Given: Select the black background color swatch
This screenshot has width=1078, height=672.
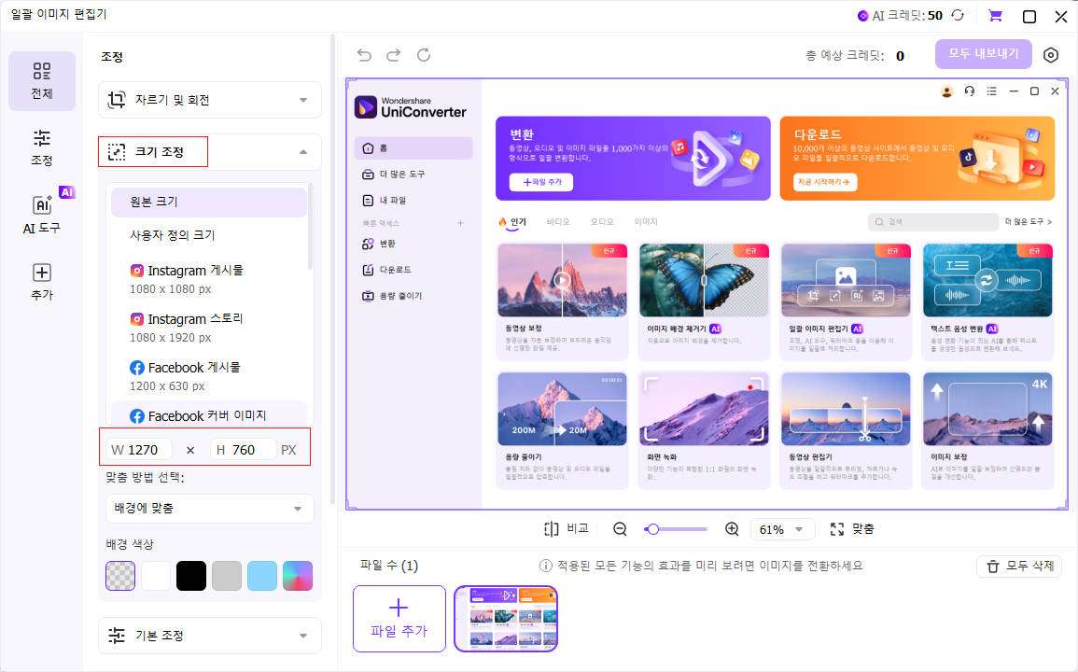Looking at the screenshot, I should pyautogui.click(x=191, y=576).
